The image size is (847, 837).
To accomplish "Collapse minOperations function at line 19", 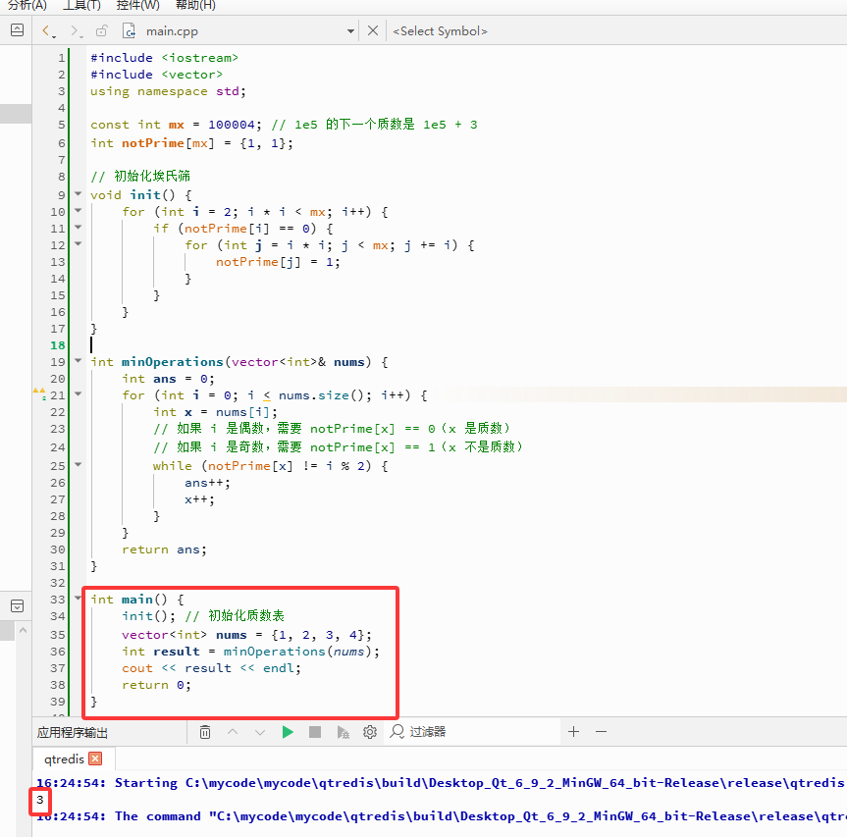I will coord(79,360).
